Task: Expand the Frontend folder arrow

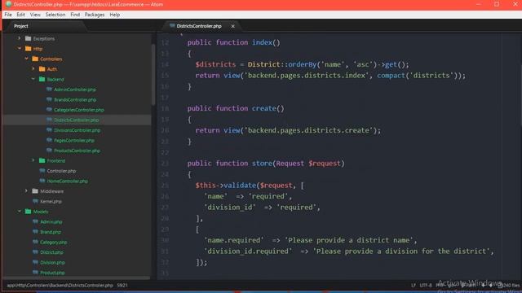Action: tap(33, 160)
